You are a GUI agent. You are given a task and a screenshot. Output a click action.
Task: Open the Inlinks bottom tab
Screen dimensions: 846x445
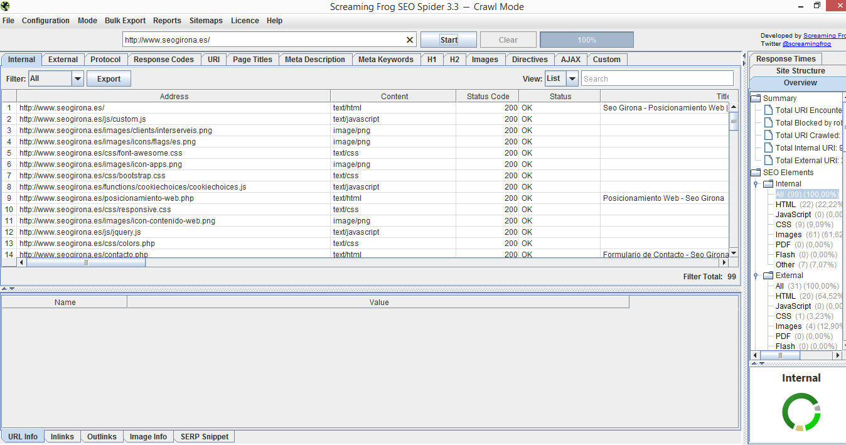[x=62, y=436]
